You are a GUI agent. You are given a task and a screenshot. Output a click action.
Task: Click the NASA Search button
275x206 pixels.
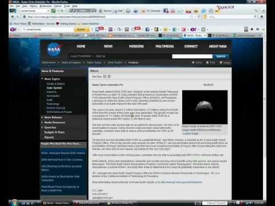[221, 56]
